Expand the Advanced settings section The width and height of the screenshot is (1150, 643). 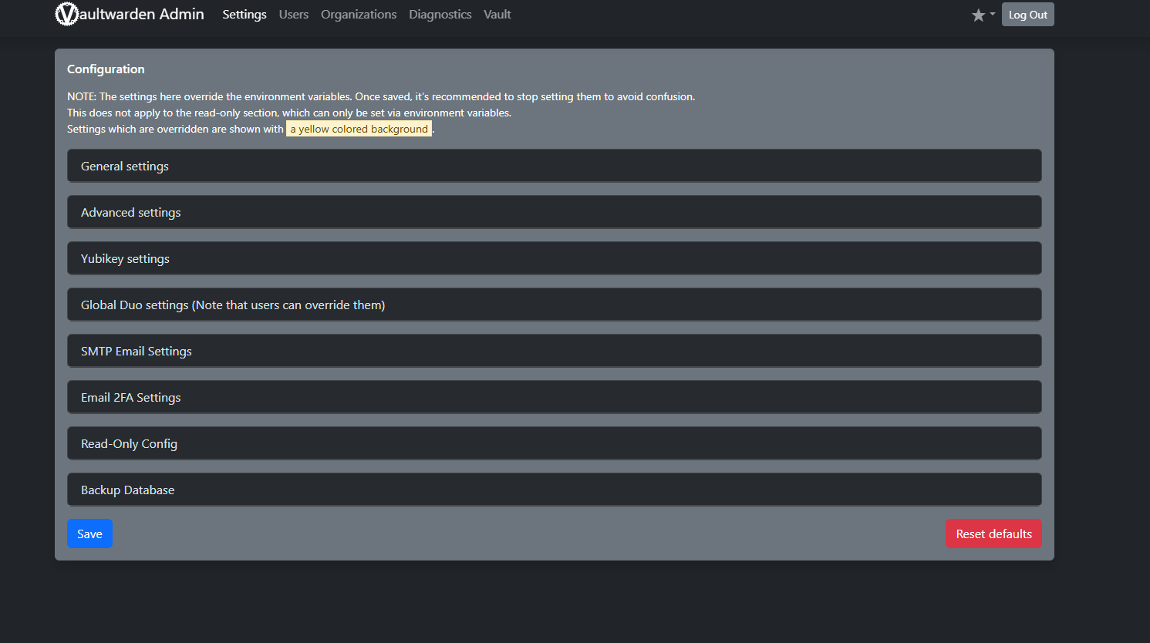point(554,212)
